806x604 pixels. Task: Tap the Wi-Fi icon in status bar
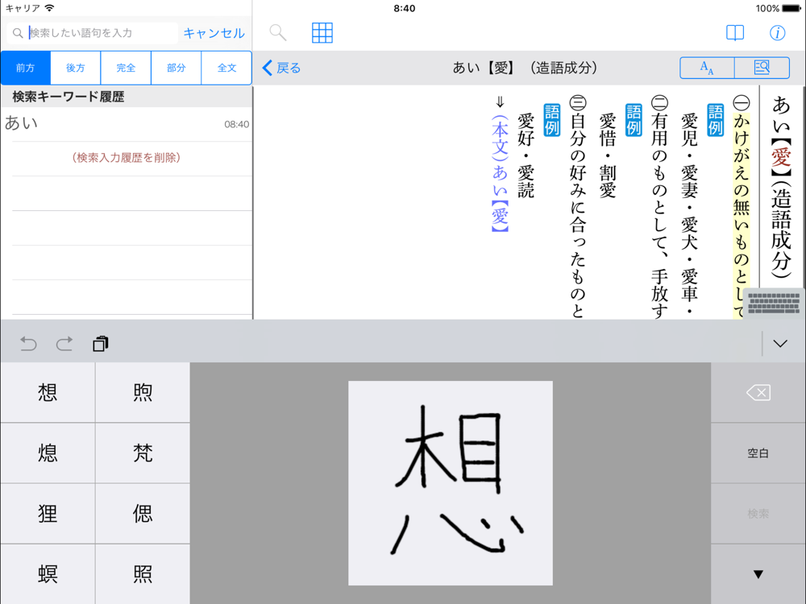click(x=49, y=8)
